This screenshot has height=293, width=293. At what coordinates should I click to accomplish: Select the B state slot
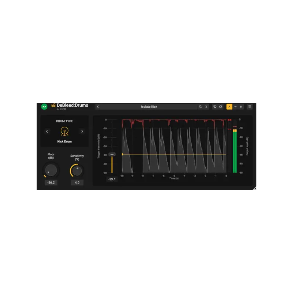coord(241,107)
